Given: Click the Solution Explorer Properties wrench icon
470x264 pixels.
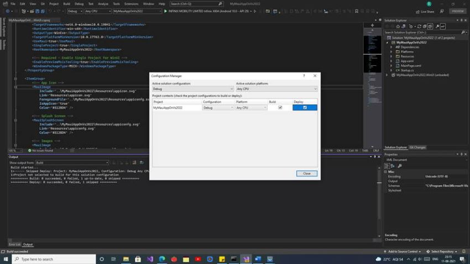Looking at the screenshot, I should pyautogui.click(x=437, y=27).
